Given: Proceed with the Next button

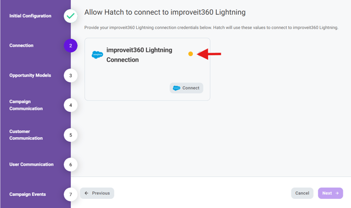Looking at the screenshot, I should [x=330, y=193].
